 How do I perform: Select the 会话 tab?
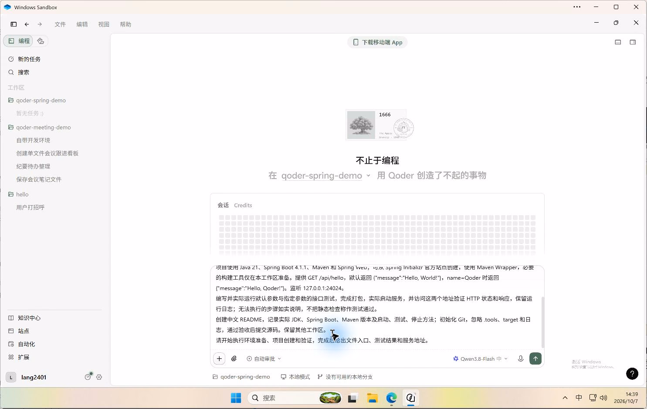223,205
